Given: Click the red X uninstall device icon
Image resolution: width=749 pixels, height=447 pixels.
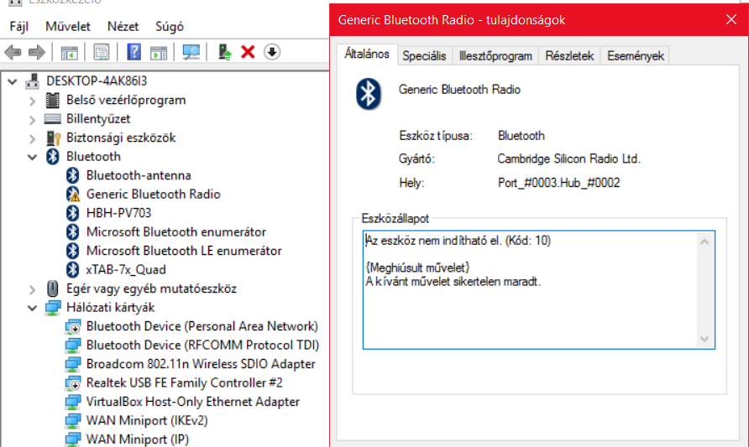Looking at the screenshot, I should (248, 51).
